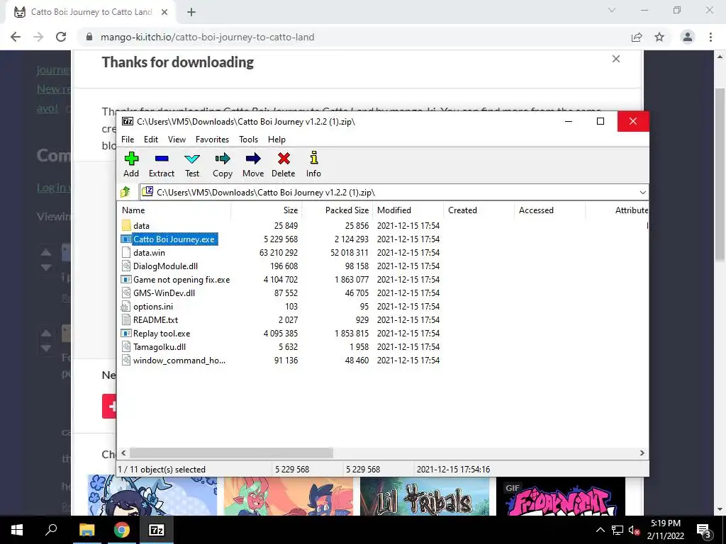Open the Chrome profile icon
The width and height of the screenshot is (726, 544).
[x=688, y=37]
